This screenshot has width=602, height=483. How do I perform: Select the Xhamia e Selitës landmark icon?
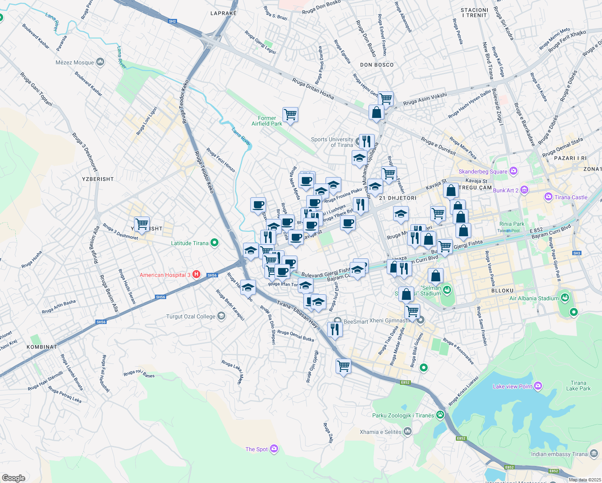click(408, 432)
